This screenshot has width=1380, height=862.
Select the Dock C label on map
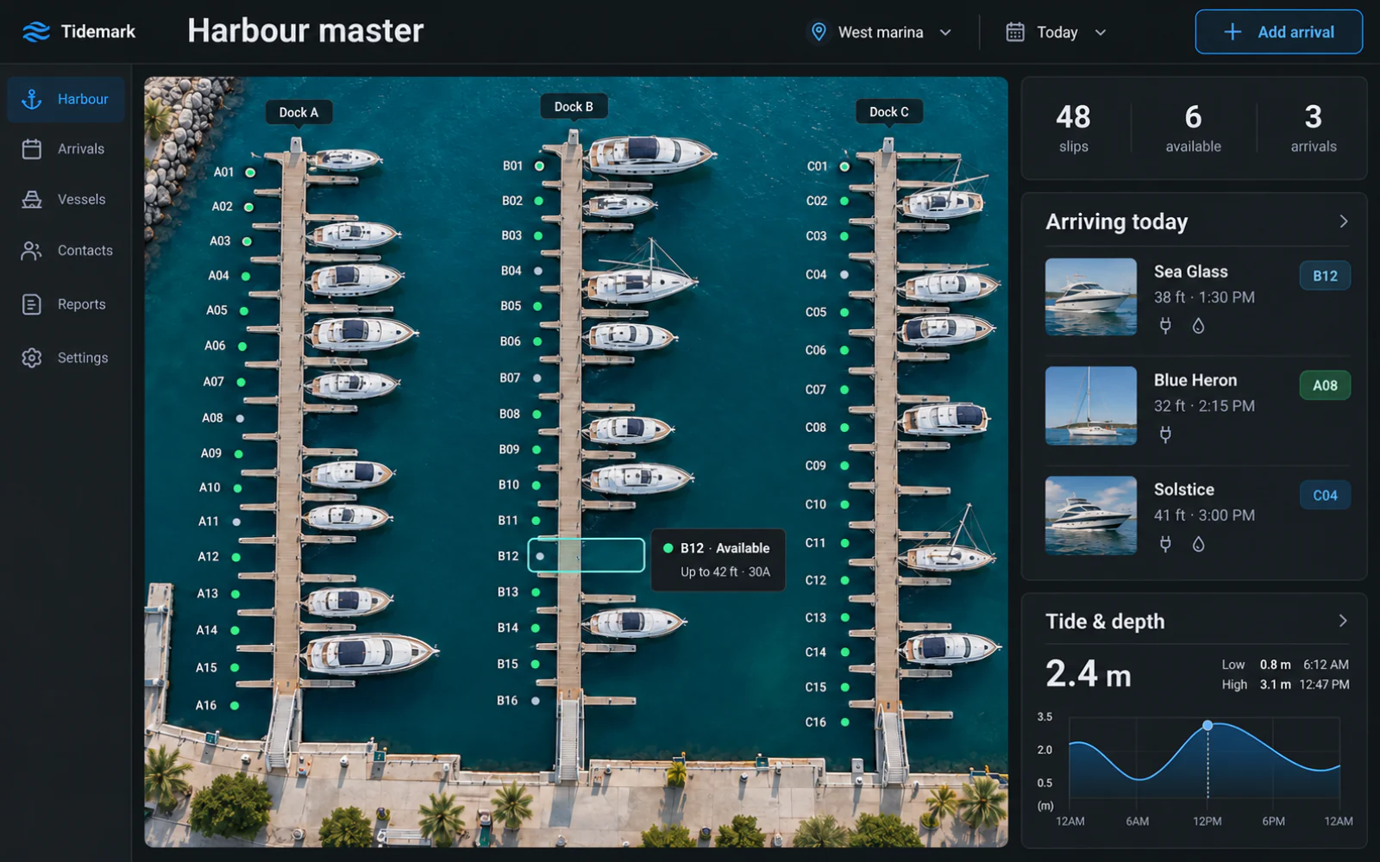tap(888, 112)
